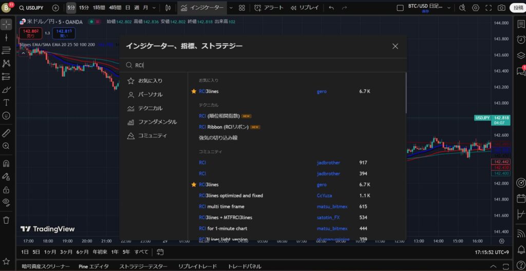Close the indicators dialog
This screenshot has width=526, height=271.
395,46
